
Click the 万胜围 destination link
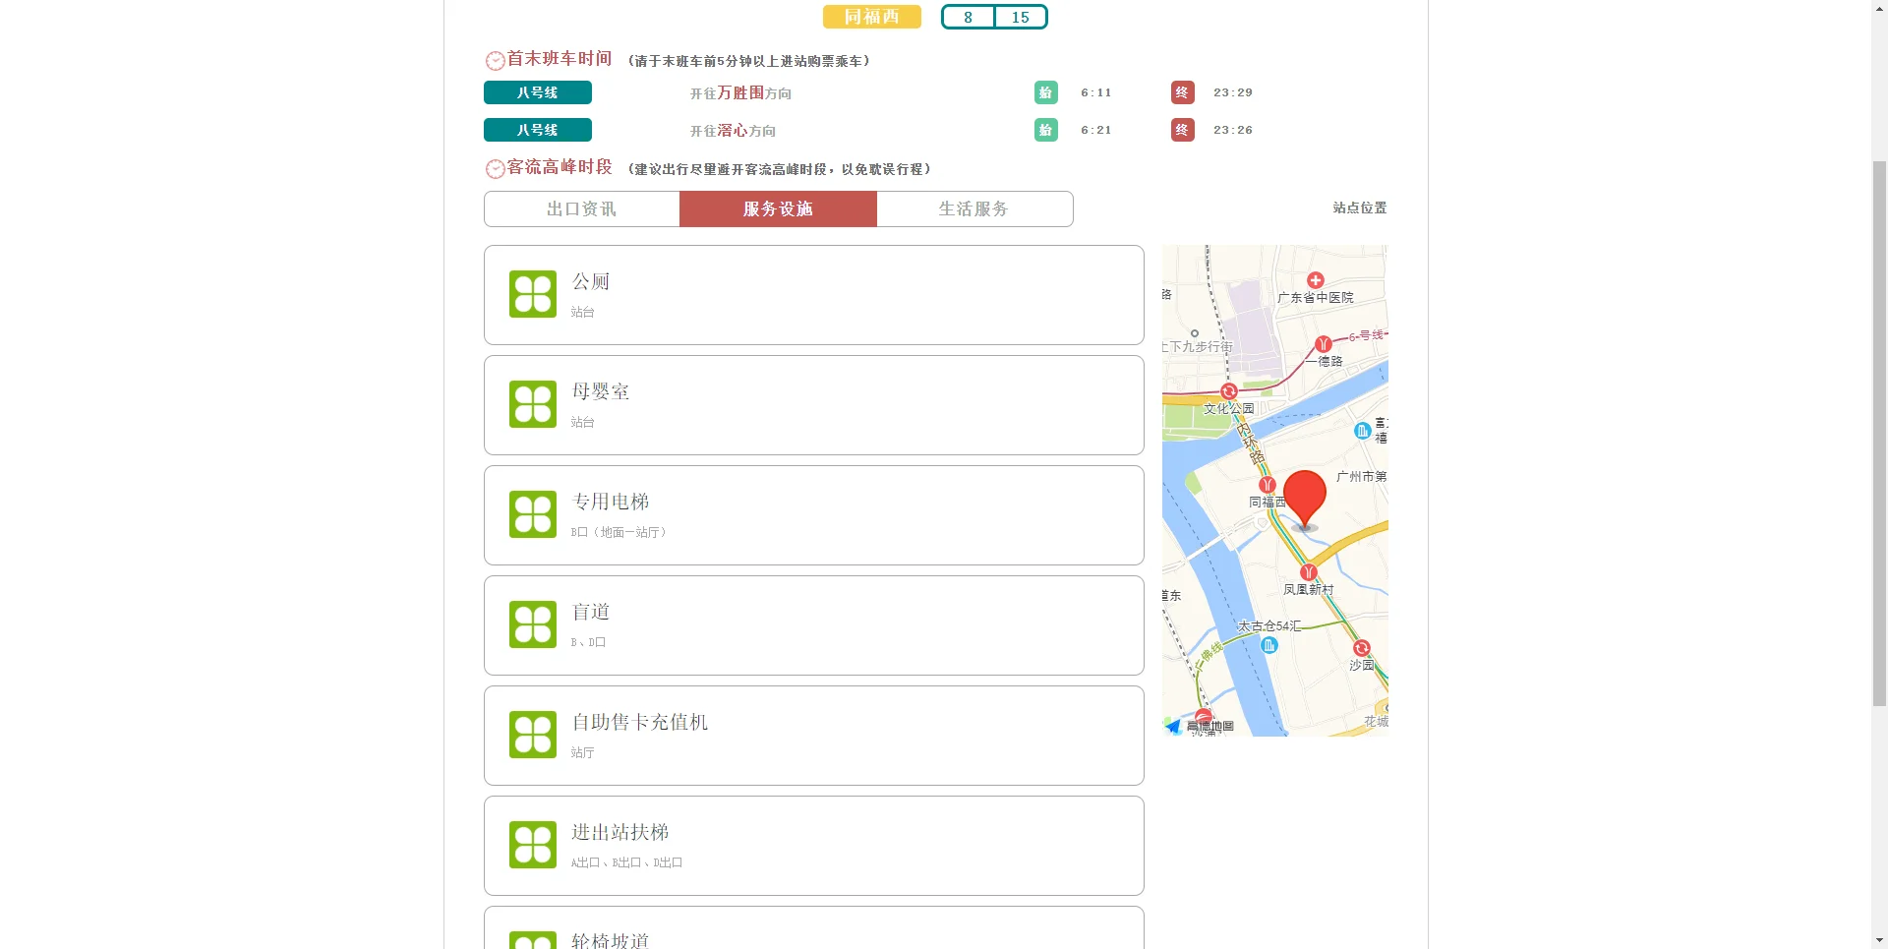point(738,92)
